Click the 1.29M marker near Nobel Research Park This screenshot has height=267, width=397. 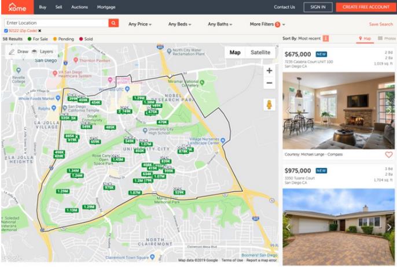click(x=139, y=98)
